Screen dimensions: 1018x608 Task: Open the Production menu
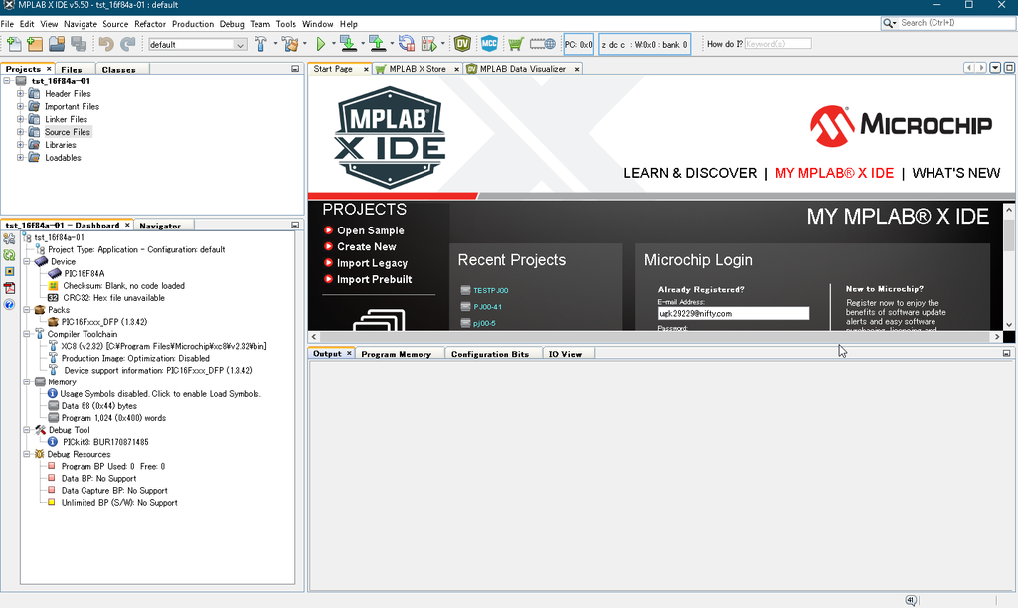pyautogui.click(x=192, y=24)
